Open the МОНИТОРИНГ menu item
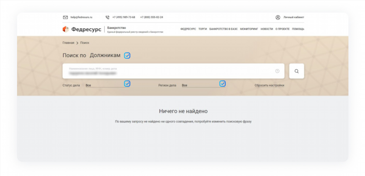The image size is (365, 176). pos(249,29)
